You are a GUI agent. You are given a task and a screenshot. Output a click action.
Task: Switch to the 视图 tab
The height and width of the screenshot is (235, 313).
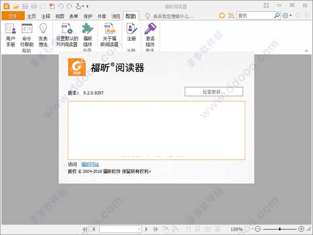[x=59, y=16]
